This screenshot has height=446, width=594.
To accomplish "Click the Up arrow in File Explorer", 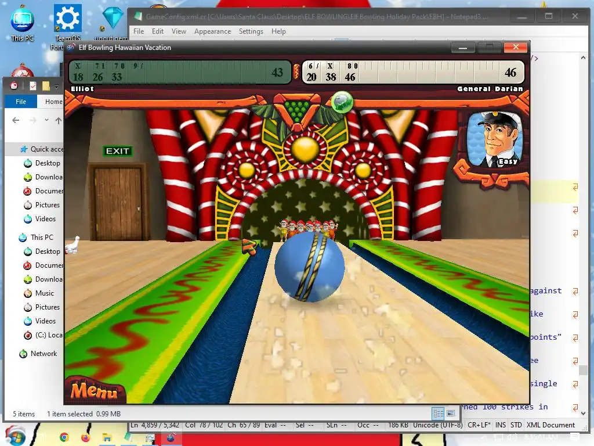I will 59,121.
